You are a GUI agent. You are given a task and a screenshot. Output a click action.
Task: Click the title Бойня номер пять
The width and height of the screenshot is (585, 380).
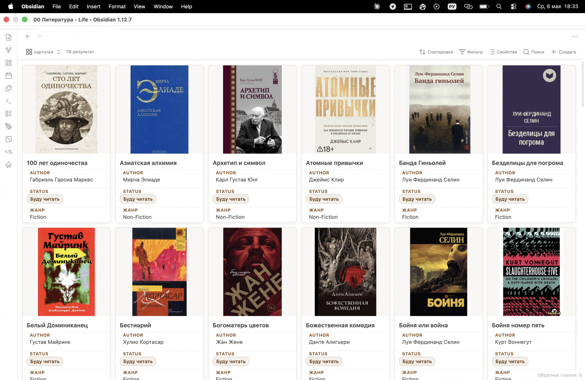point(518,325)
